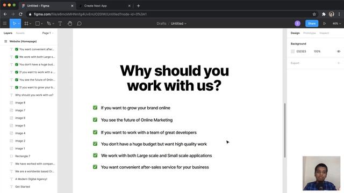
Task: Open Pen tool options dropdown arrow
Action: pos(53,24)
